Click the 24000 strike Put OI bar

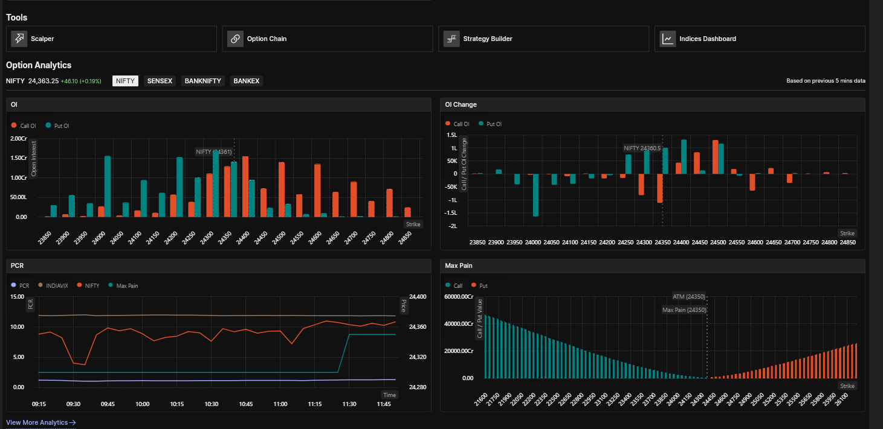108,186
